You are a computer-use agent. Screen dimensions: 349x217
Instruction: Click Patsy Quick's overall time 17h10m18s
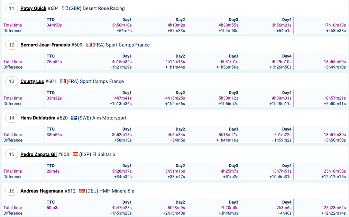[335, 25]
